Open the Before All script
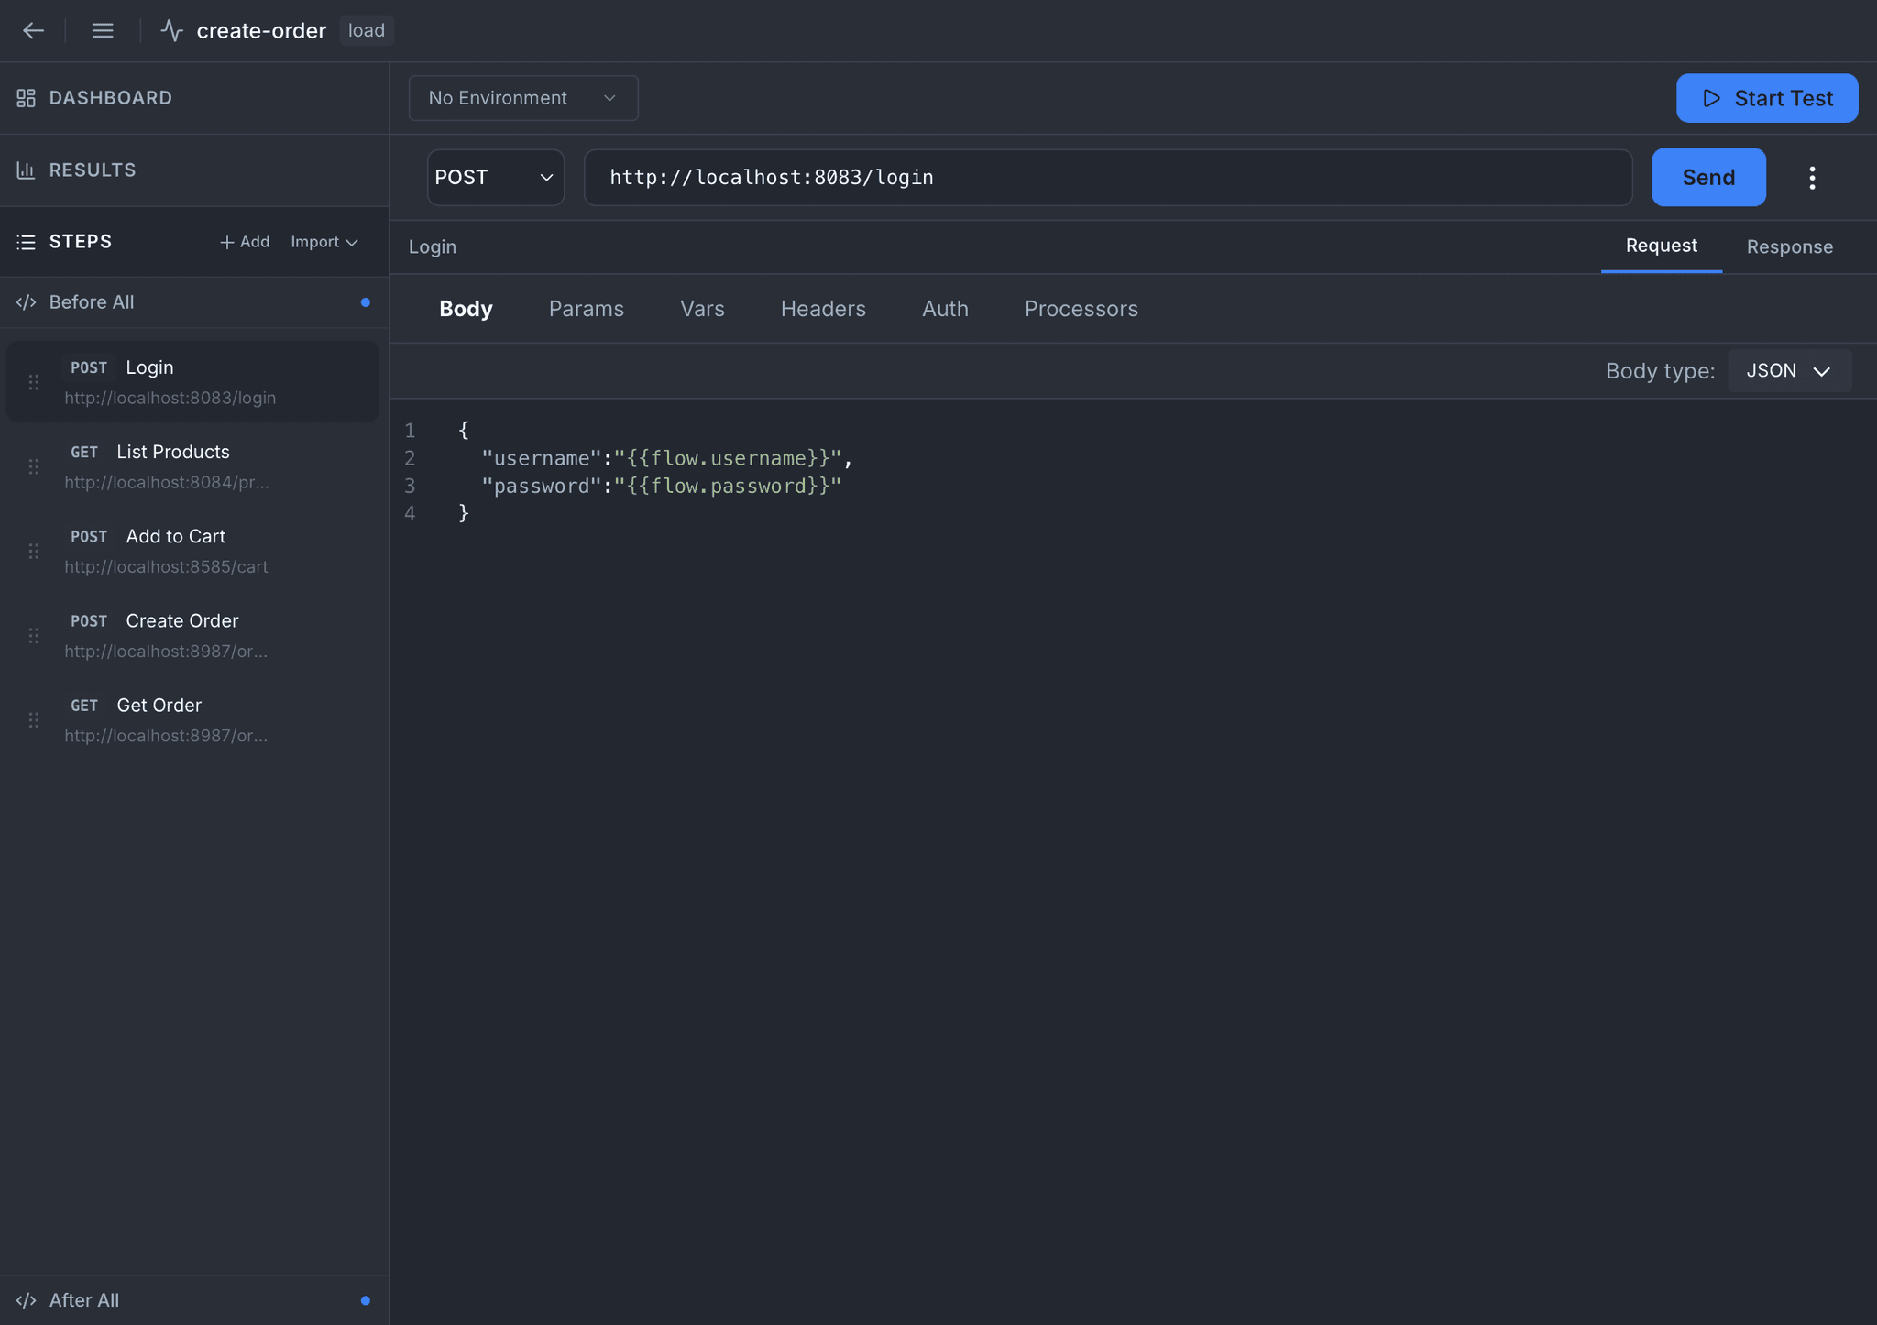The image size is (1877, 1325). tap(194, 302)
